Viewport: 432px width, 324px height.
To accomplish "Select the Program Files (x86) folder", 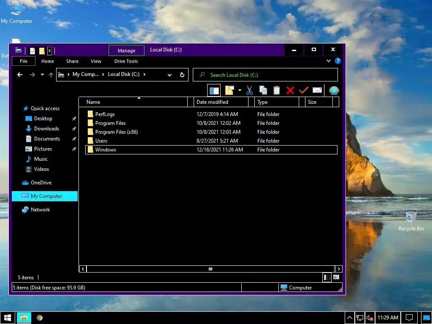I will point(211,132).
